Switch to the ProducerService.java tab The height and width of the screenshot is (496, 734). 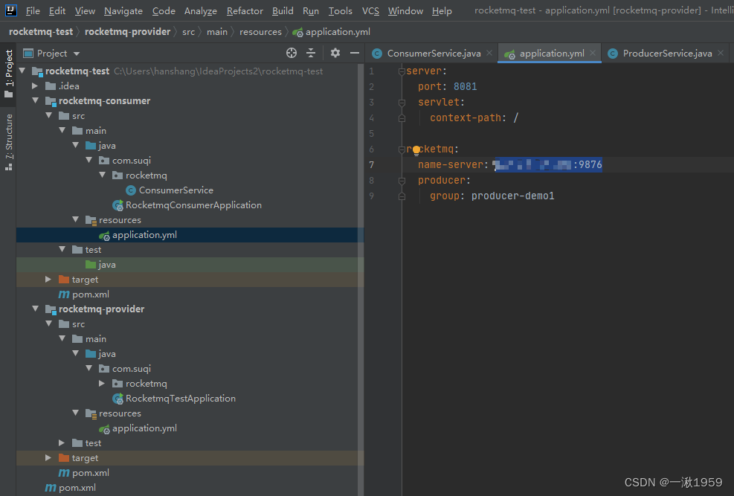[x=667, y=54]
